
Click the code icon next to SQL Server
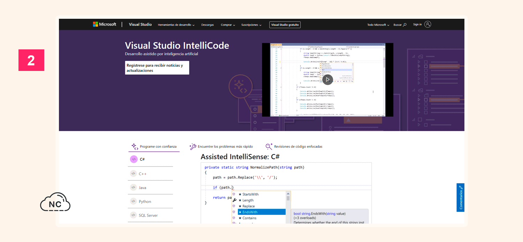coord(133,215)
